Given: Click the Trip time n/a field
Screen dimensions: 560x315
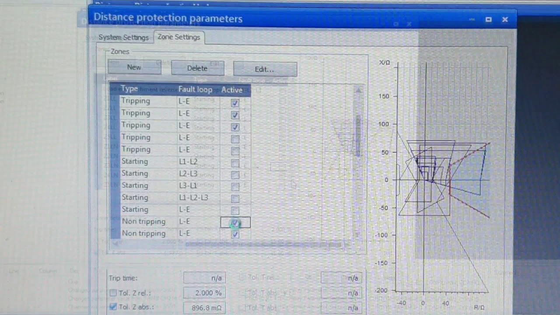Looking at the screenshot, I should pyautogui.click(x=204, y=278).
